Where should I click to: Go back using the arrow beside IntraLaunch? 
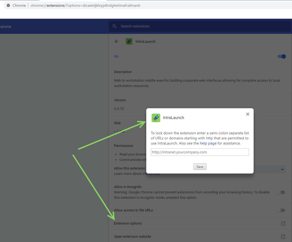click(x=117, y=41)
